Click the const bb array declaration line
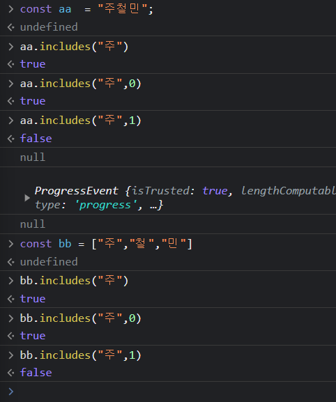Image resolution: width=336 pixels, height=402 pixels. 106,244
